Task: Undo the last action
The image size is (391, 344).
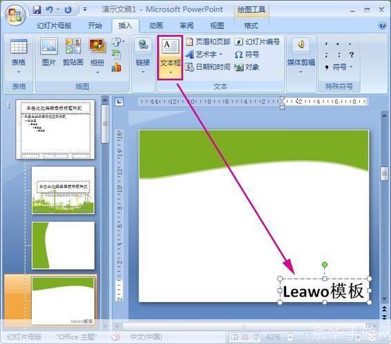Action: pyautogui.click(x=49, y=10)
